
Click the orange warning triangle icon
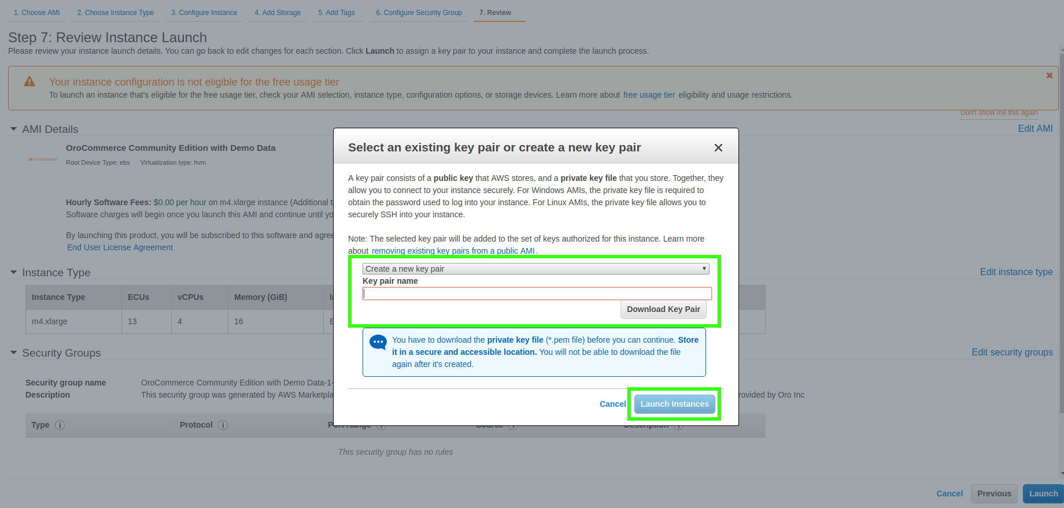(x=29, y=81)
